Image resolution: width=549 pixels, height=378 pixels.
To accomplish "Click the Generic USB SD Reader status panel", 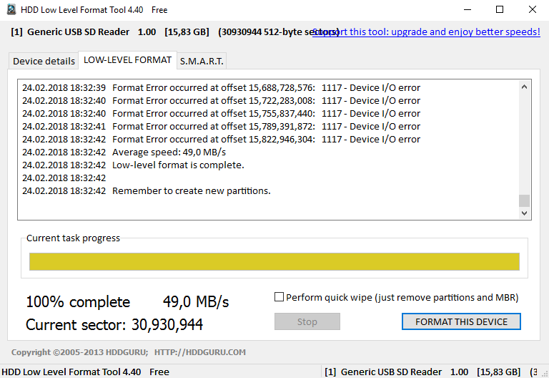I will 422,372.
